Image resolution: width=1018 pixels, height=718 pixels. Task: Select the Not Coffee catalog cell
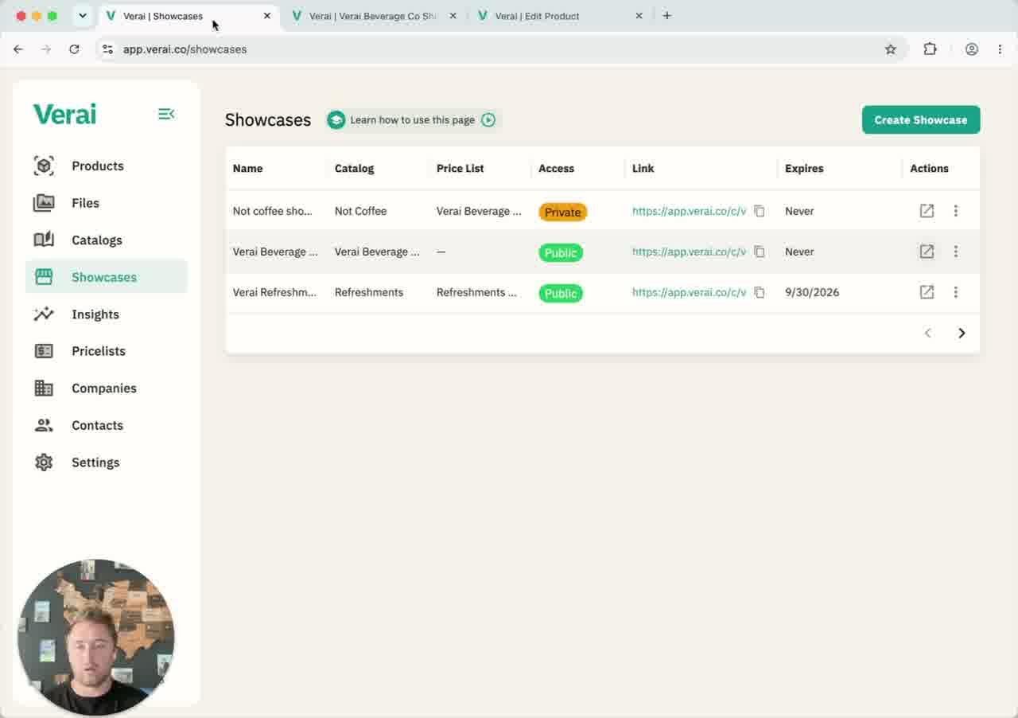[360, 211]
